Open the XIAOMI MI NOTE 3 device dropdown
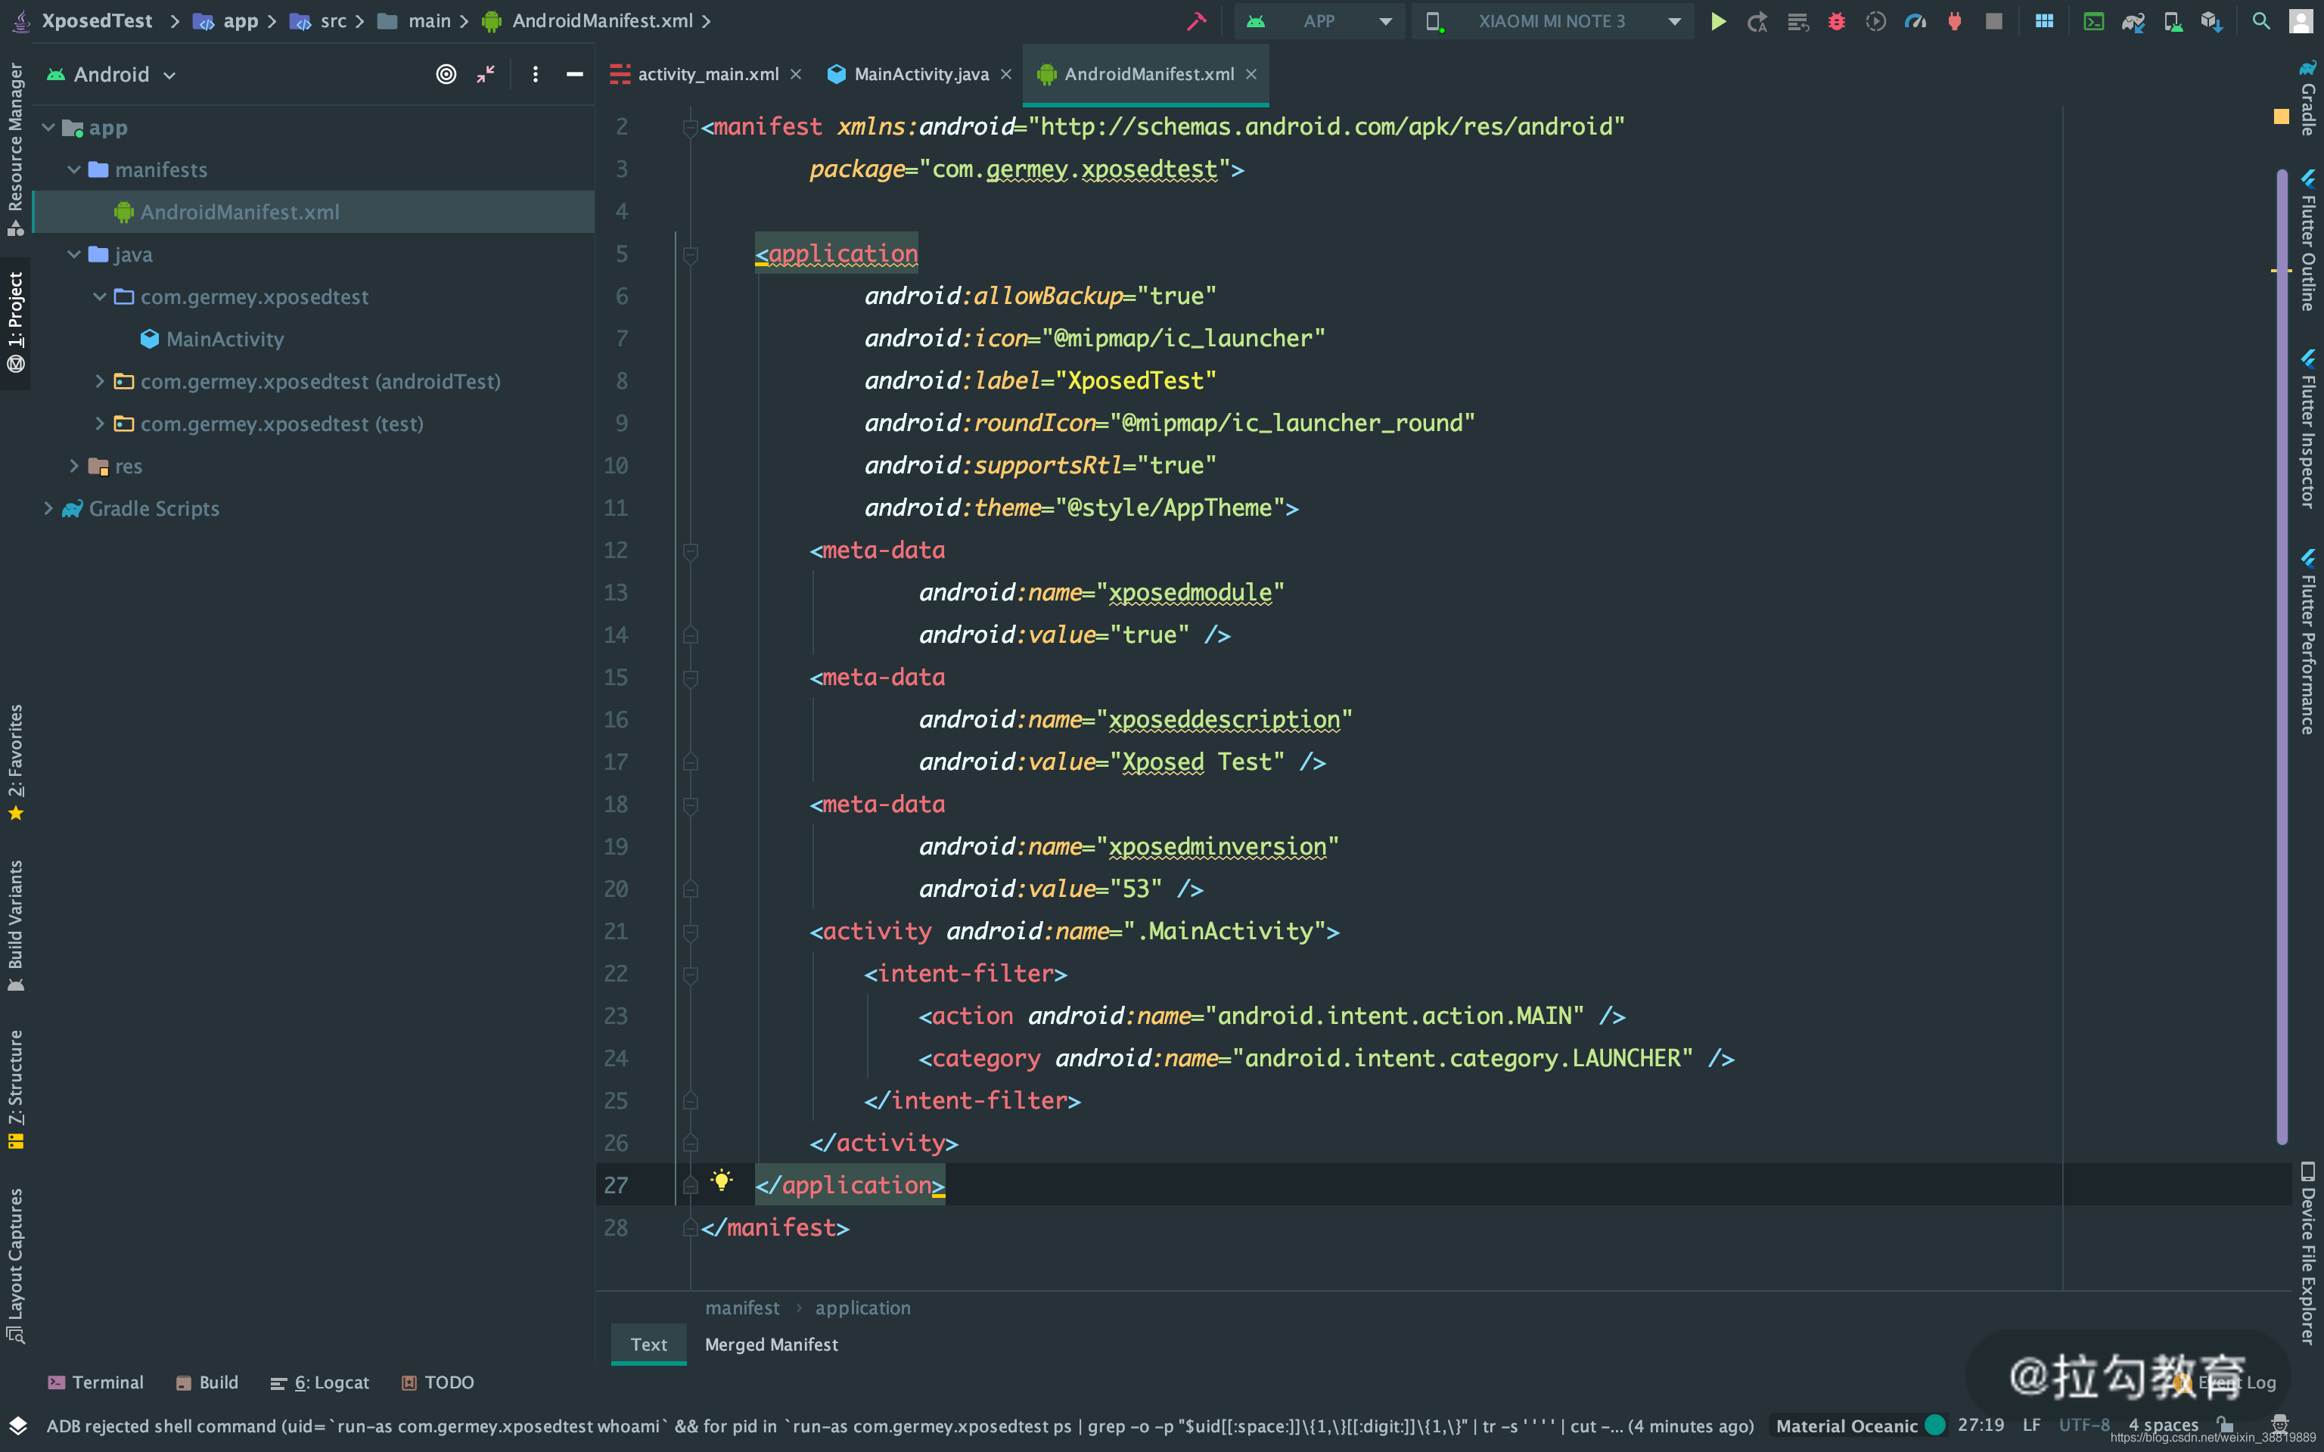This screenshot has width=2324, height=1452. [1553, 21]
